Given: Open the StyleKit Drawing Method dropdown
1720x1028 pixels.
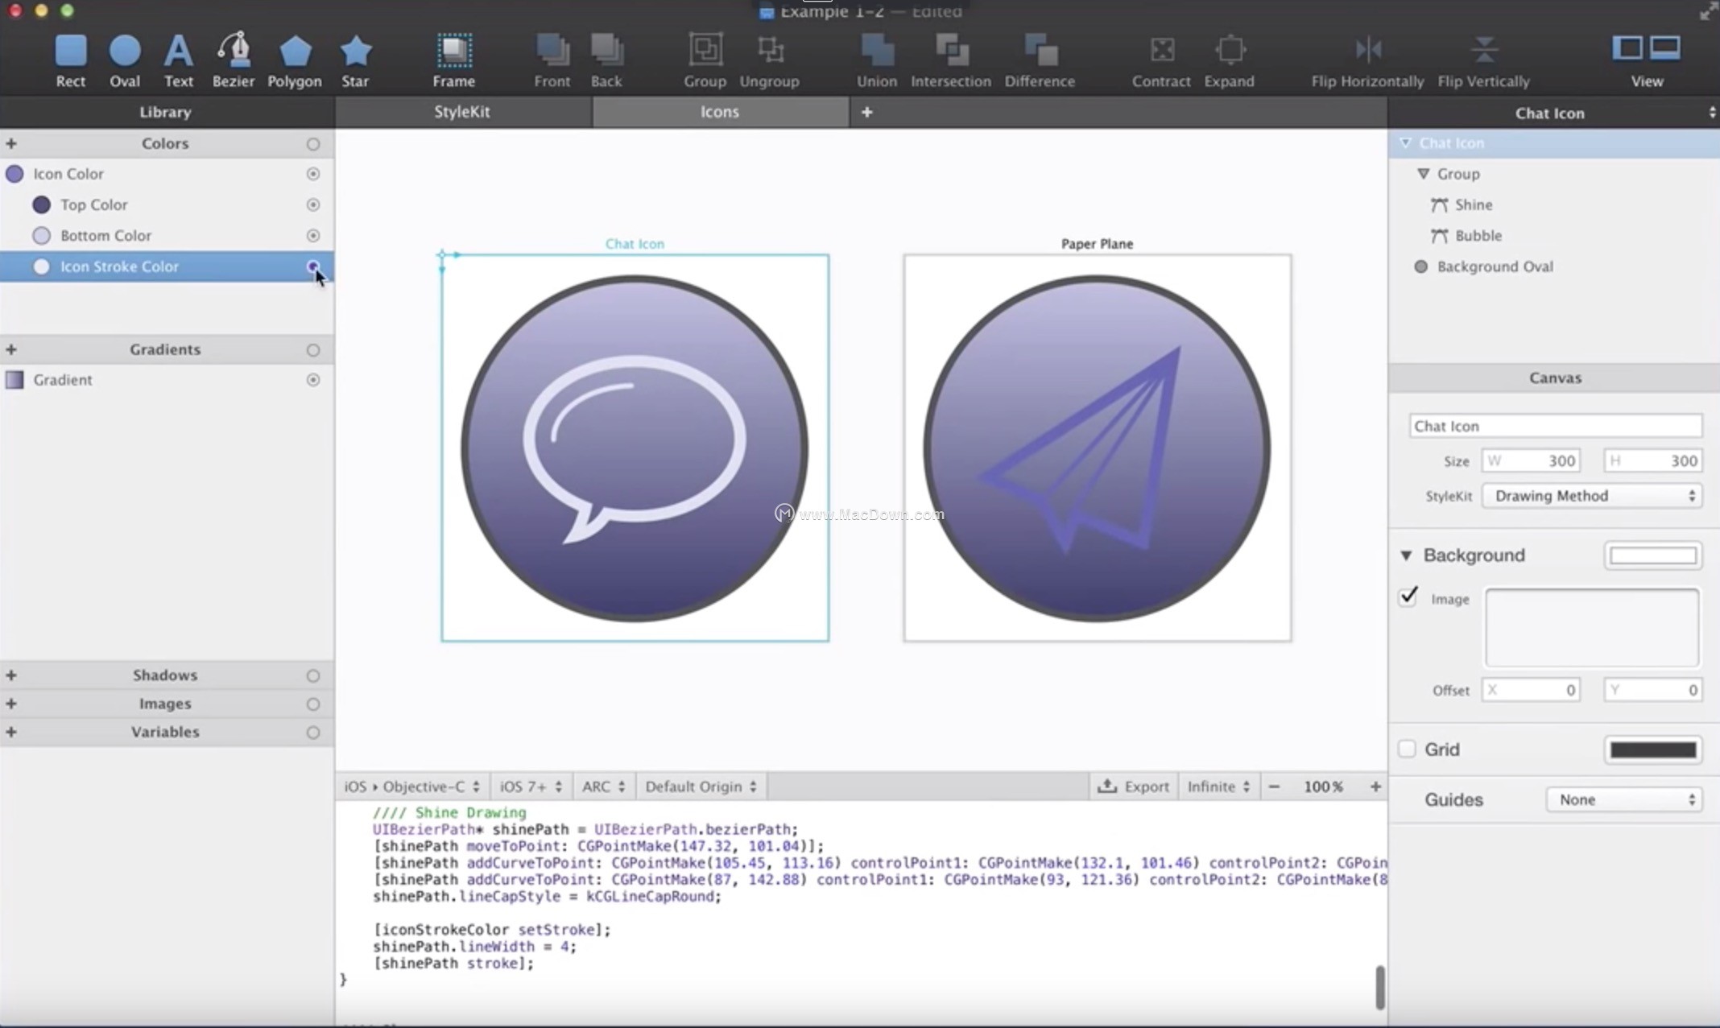Looking at the screenshot, I should [x=1592, y=496].
